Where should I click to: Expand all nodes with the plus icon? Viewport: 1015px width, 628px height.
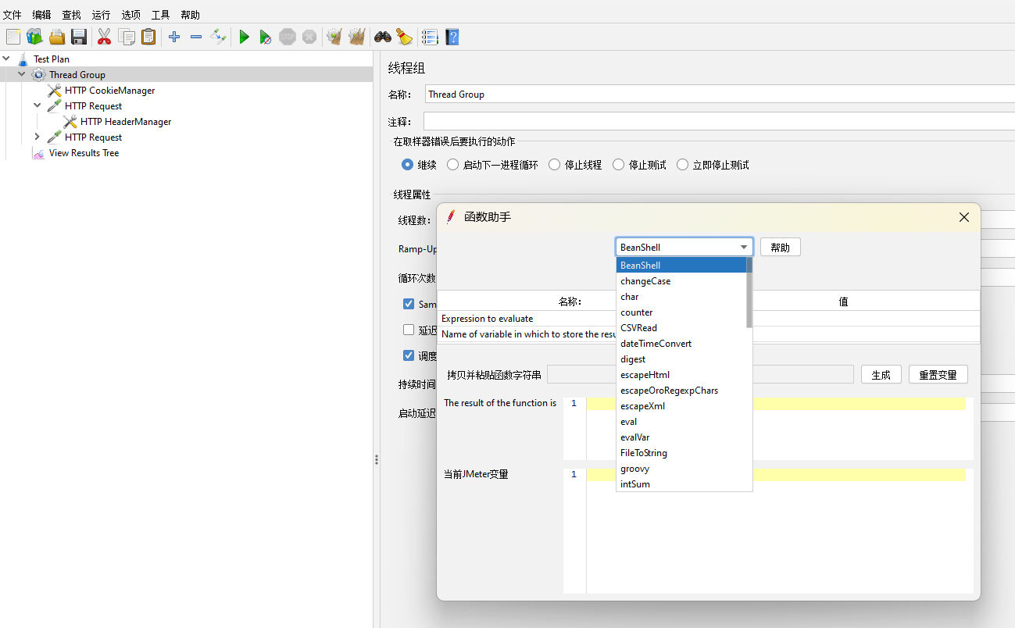pyautogui.click(x=174, y=37)
